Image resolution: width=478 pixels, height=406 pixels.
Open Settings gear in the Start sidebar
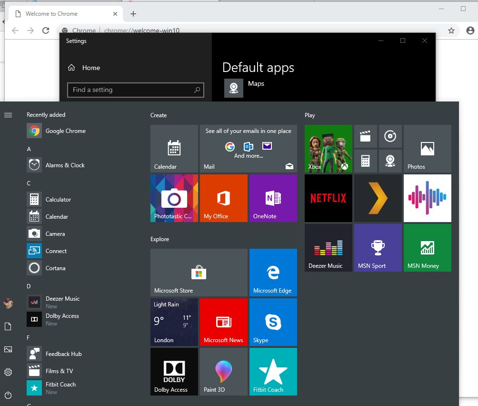click(8, 372)
